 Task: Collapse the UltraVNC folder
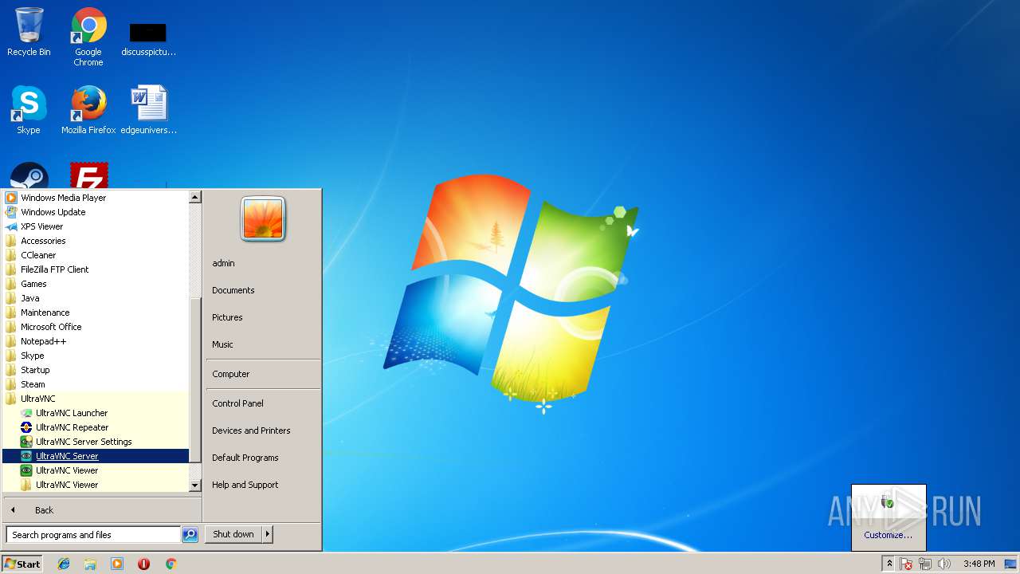[x=96, y=399]
